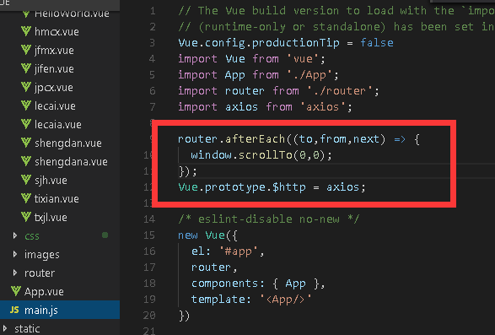Click line number 15 in gutter
Image resolution: width=495 pixels, height=335 pixels.
pyautogui.click(x=149, y=235)
